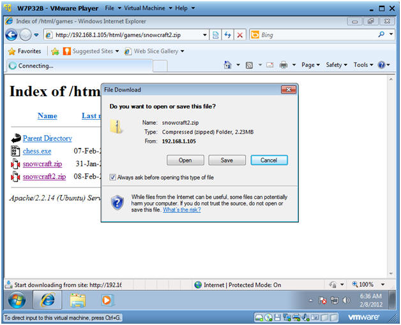The width and height of the screenshot is (401, 325).
Task: Show hidden tray icons arrow
Action: point(310,301)
